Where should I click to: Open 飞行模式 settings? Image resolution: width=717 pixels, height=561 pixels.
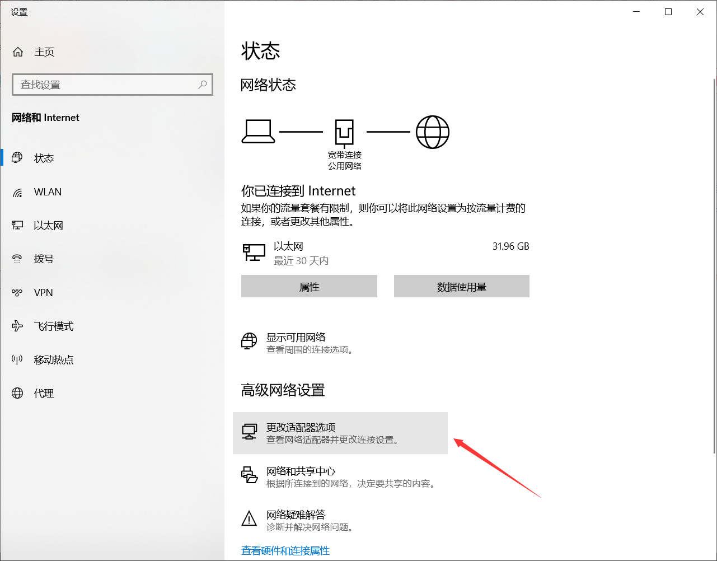coord(112,326)
